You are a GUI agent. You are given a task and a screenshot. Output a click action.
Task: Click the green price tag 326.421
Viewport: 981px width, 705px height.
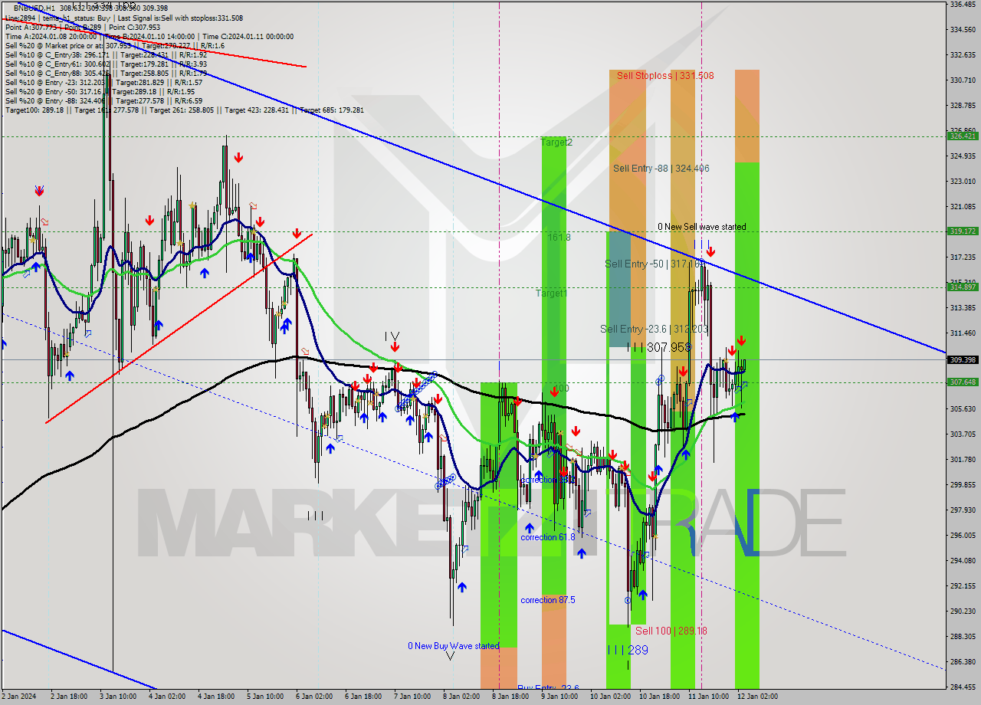click(963, 136)
